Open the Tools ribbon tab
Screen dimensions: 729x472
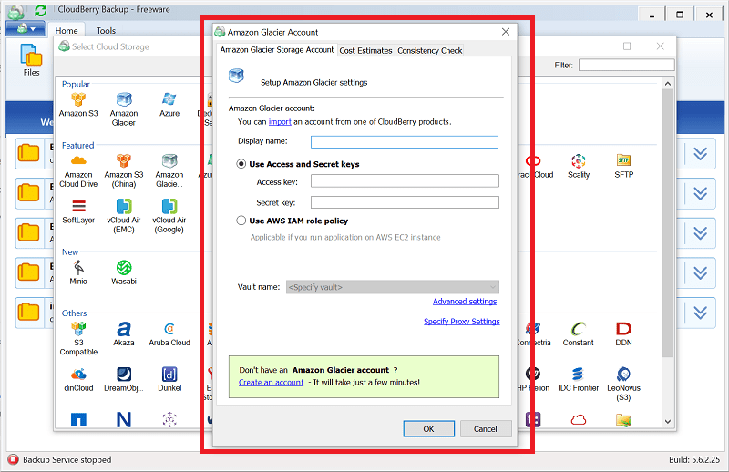[106, 30]
